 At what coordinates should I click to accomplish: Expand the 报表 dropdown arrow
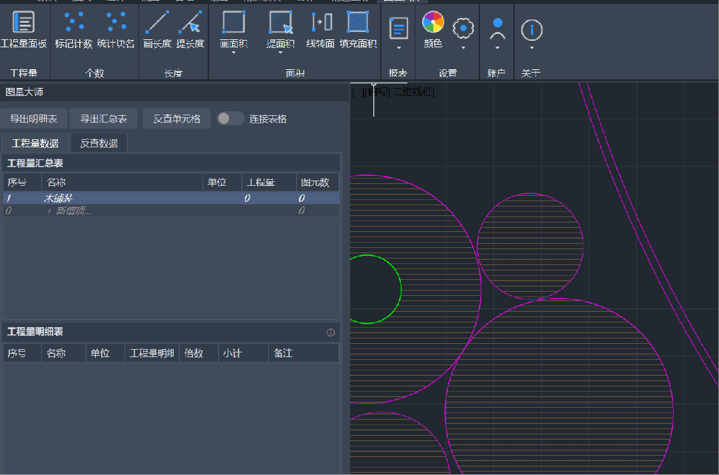399,48
